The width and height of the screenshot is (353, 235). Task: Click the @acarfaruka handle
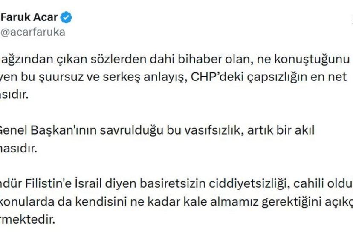[32, 32]
